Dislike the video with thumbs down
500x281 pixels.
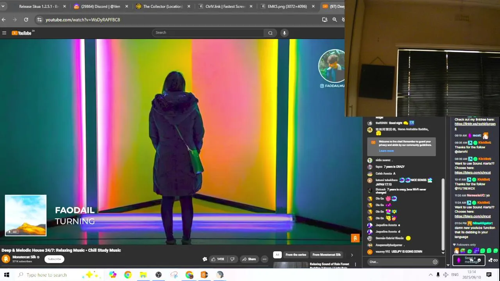(x=232, y=259)
